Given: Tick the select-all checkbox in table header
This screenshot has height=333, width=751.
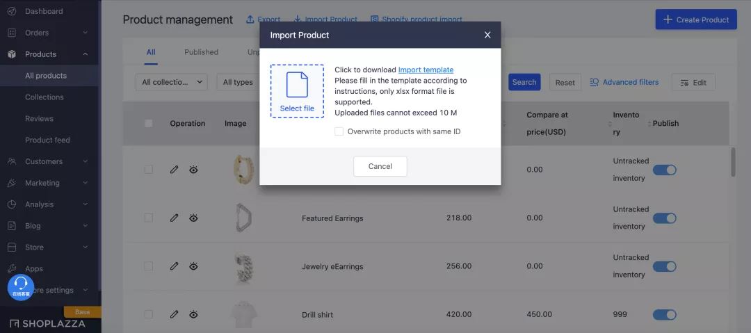Looking at the screenshot, I should (x=149, y=123).
